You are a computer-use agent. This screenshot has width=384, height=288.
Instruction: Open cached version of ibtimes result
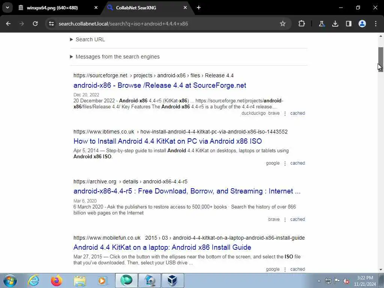click(297, 163)
